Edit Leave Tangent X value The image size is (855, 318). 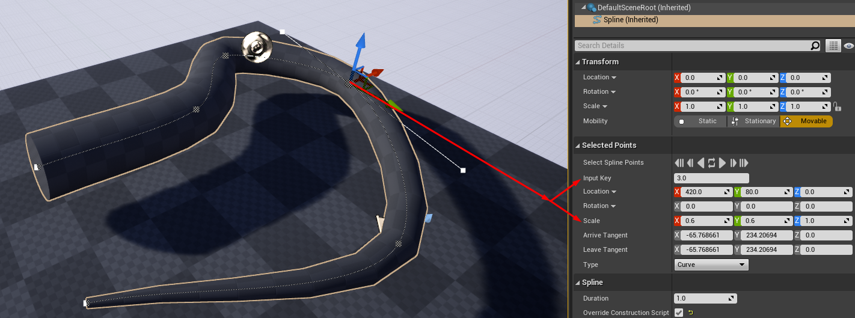pos(706,249)
